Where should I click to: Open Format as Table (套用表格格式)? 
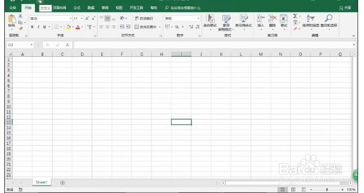coord(226,23)
